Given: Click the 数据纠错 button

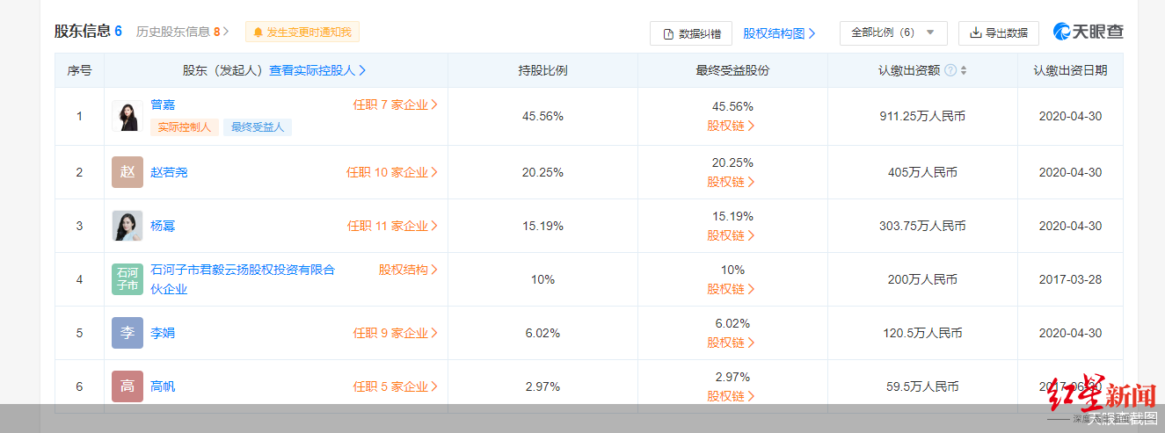Looking at the screenshot, I should (x=691, y=33).
